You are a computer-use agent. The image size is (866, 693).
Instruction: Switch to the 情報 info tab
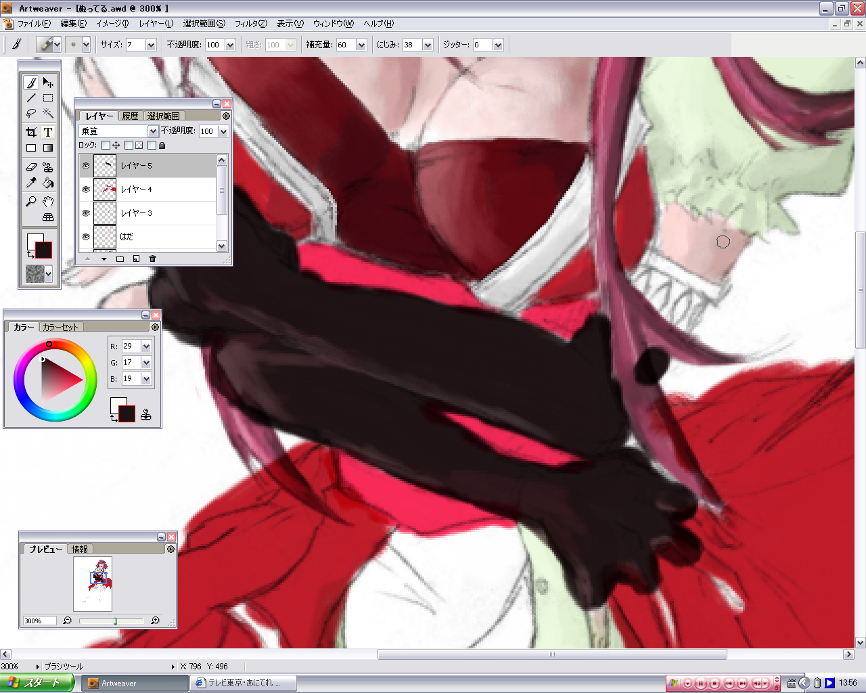pyautogui.click(x=80, y=549)
